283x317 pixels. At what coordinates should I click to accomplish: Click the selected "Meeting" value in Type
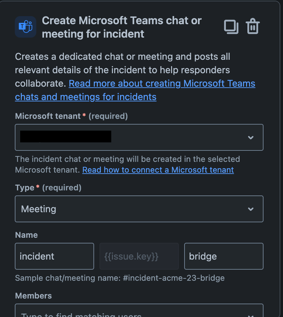39,209
